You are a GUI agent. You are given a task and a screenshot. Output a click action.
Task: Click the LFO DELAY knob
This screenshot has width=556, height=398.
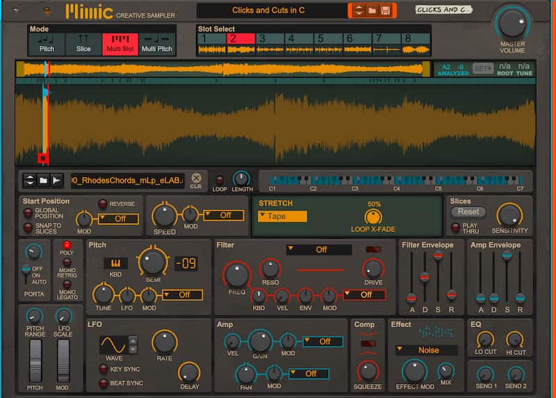click(x=189, y=372)
